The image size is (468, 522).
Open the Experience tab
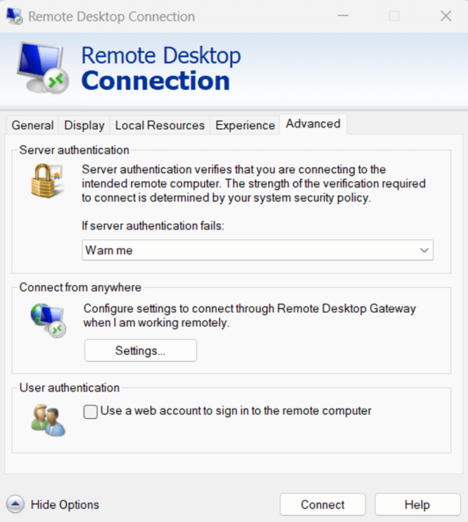pyautogui.click(x=245, y=125)
